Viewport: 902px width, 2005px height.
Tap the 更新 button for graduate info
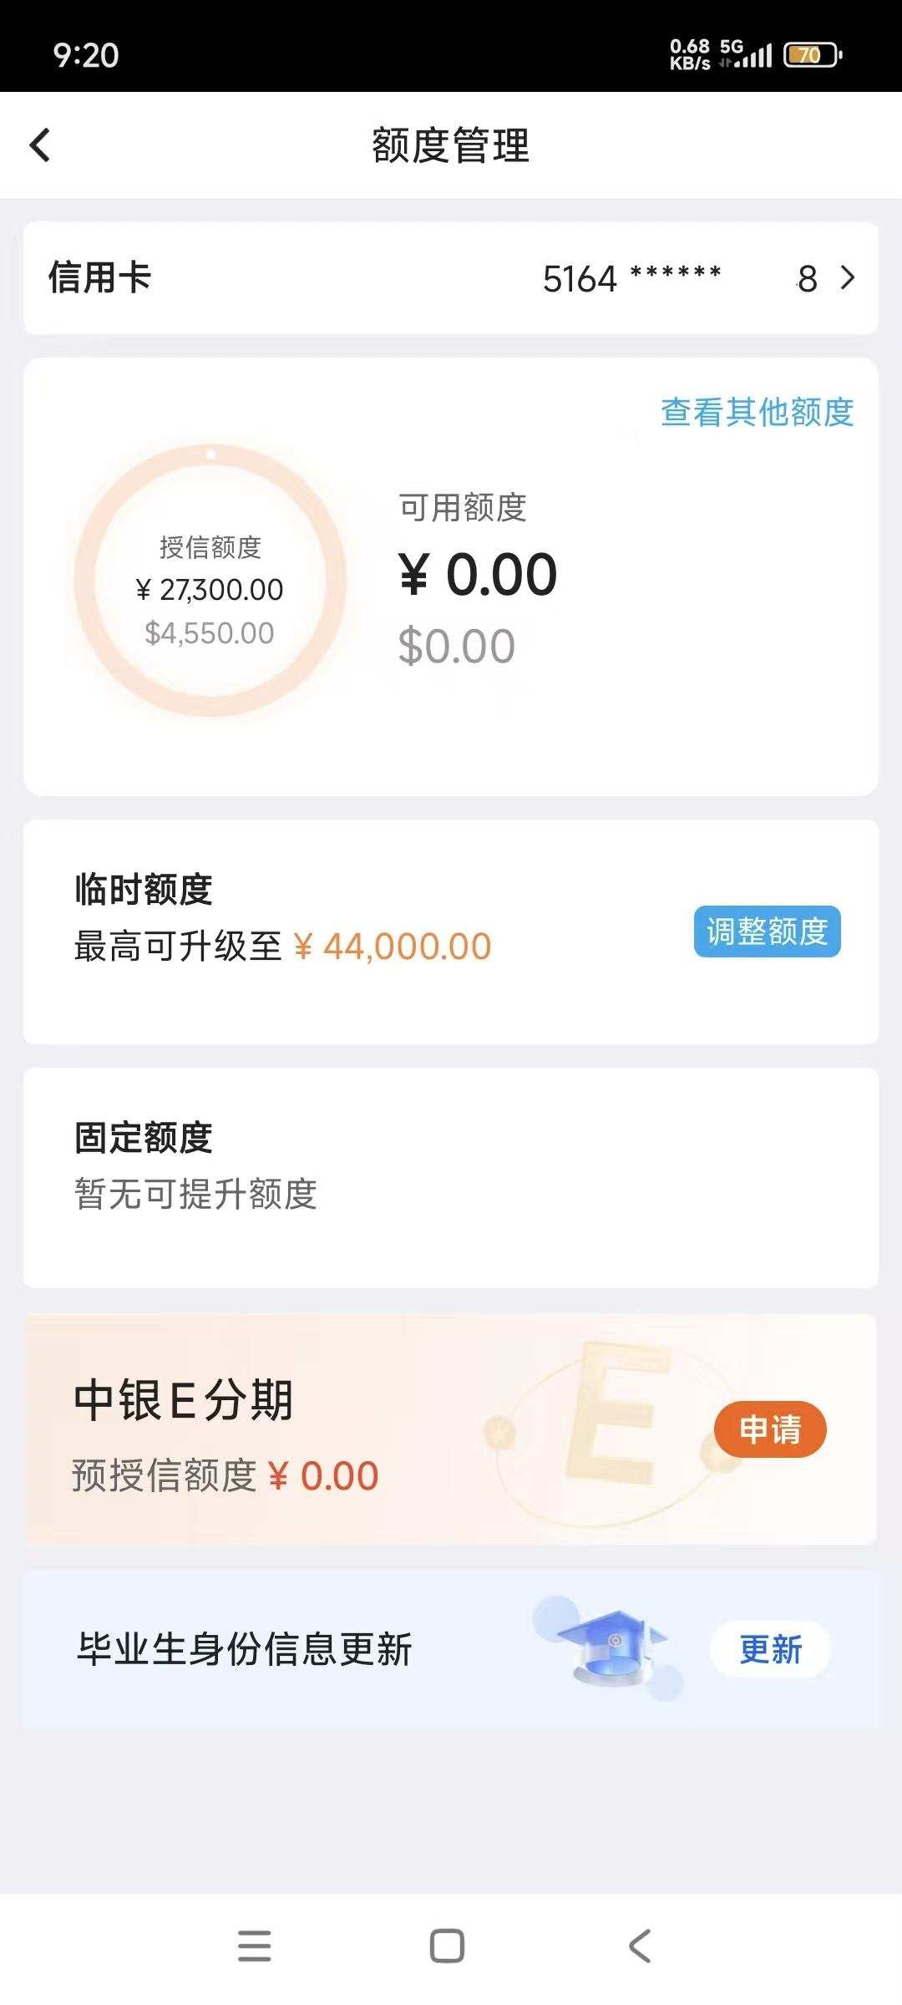pyautogui.click(x=770, y=1650)
